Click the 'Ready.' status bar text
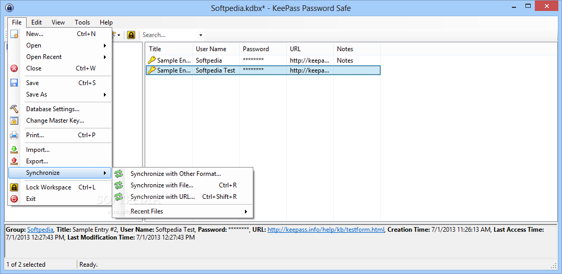The width and height of the screenshot is (562, 274). [88, 265]
